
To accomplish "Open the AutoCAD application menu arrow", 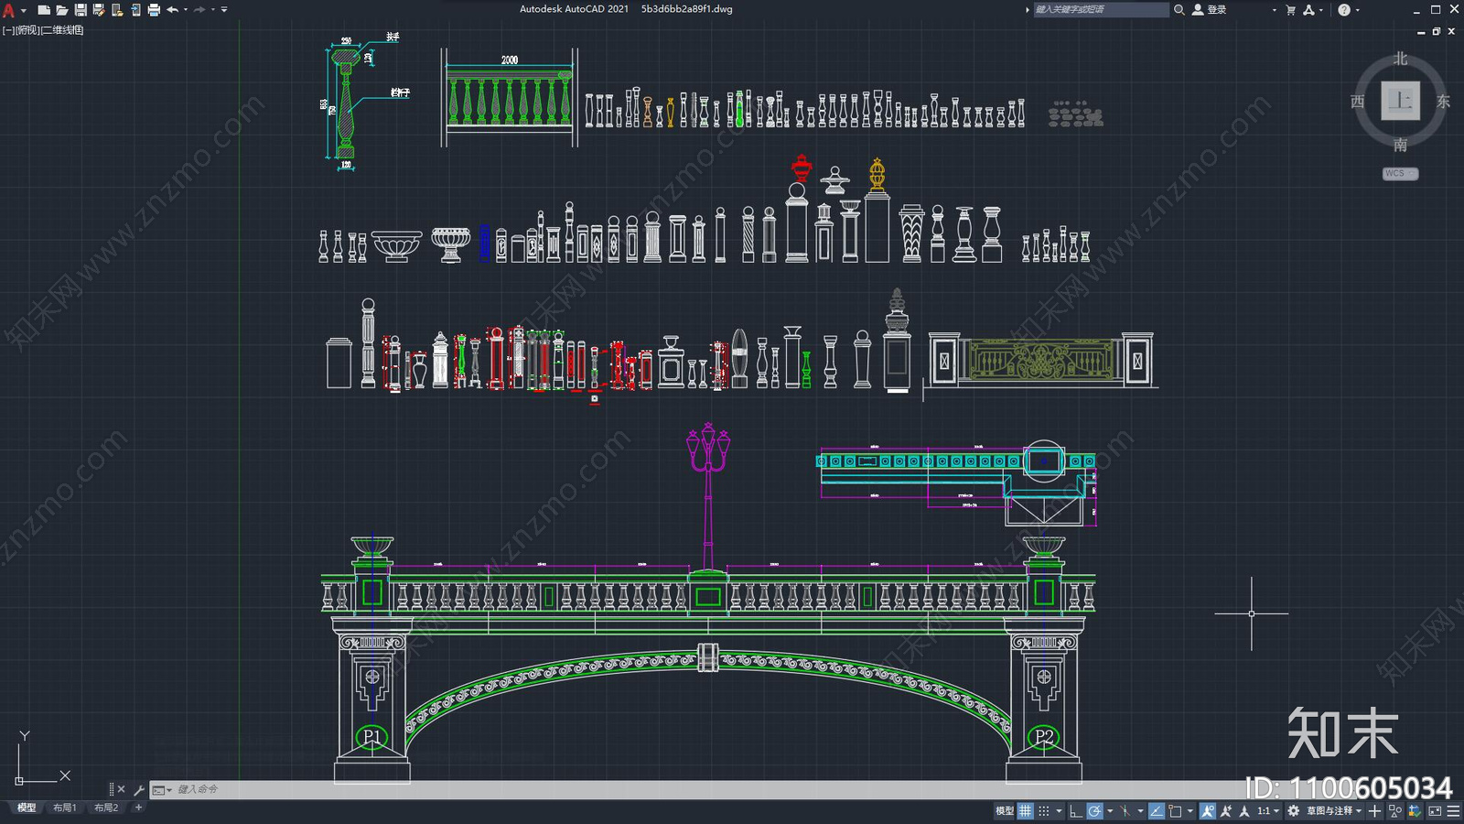I will coord(23,10).
